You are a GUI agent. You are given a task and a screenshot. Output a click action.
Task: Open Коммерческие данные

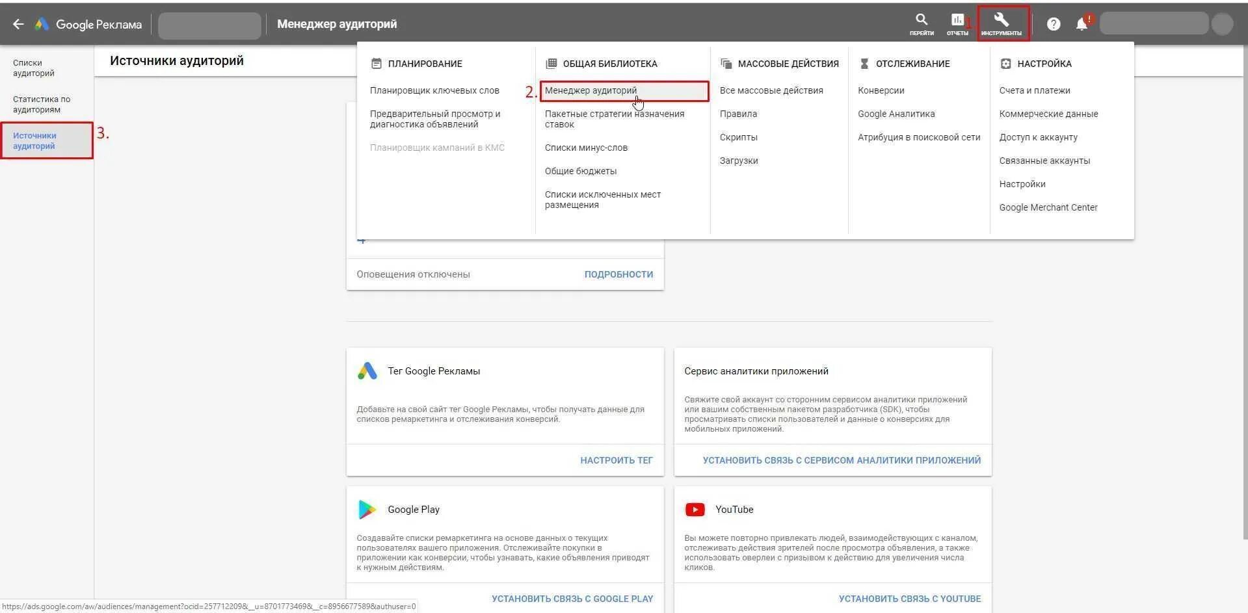pyautogui.click(x=1048, y=114)
